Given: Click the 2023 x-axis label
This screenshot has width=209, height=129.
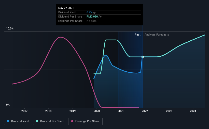Looking at the screenshot, I should [169, 111].
